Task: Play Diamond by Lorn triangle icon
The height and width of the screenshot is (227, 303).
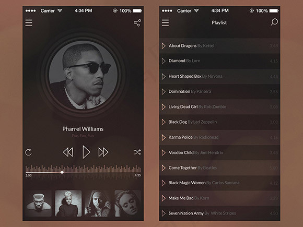Action: pyautogui.click(x=164, y=61)
